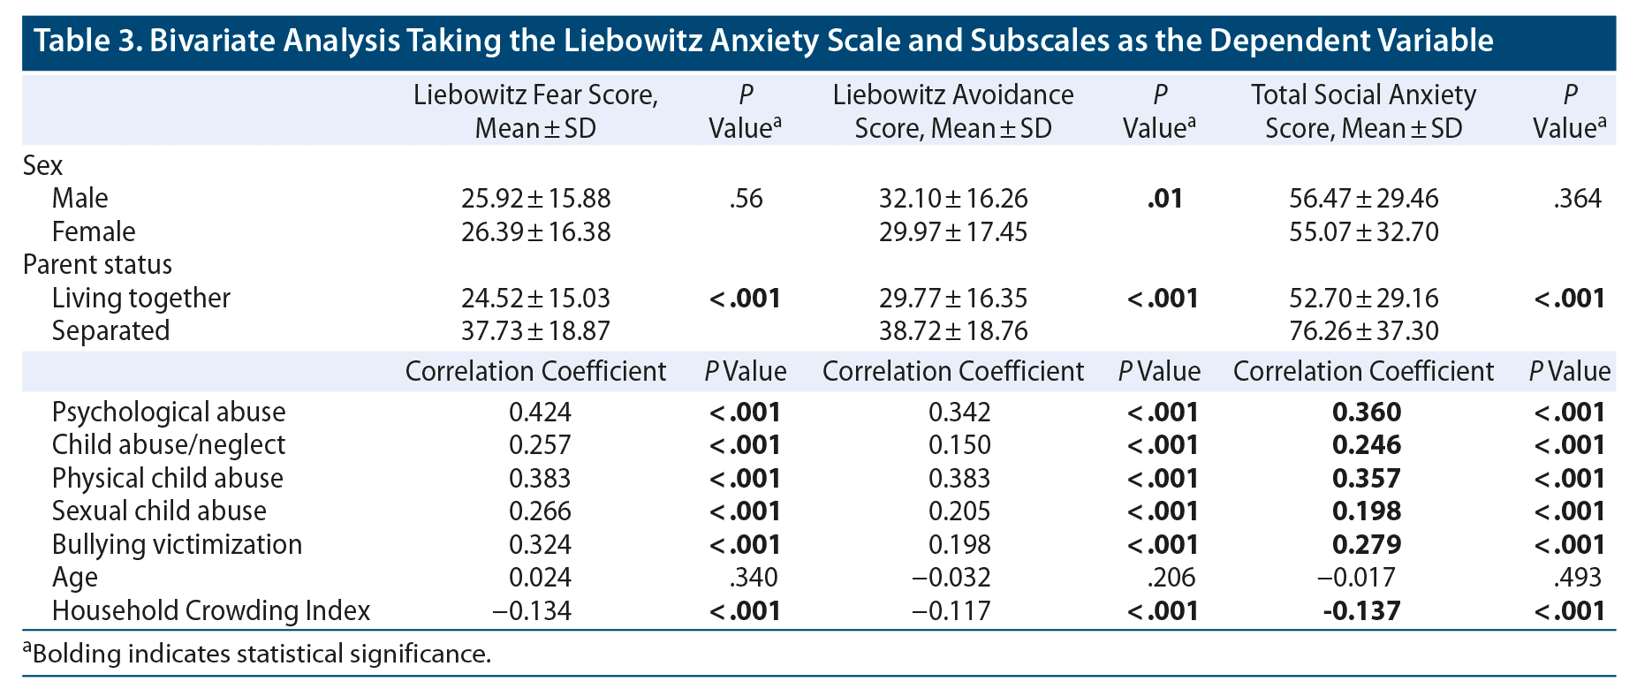This screenshot has height=689, width=1637.
Task: Click the bolded .01 P value for Sex
Action: [x=1164, y=198]
